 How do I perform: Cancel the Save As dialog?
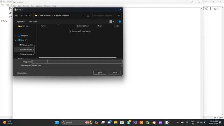(114, 73)
